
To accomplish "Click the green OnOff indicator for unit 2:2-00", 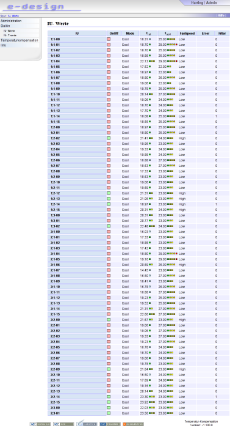I will point(109,320).
